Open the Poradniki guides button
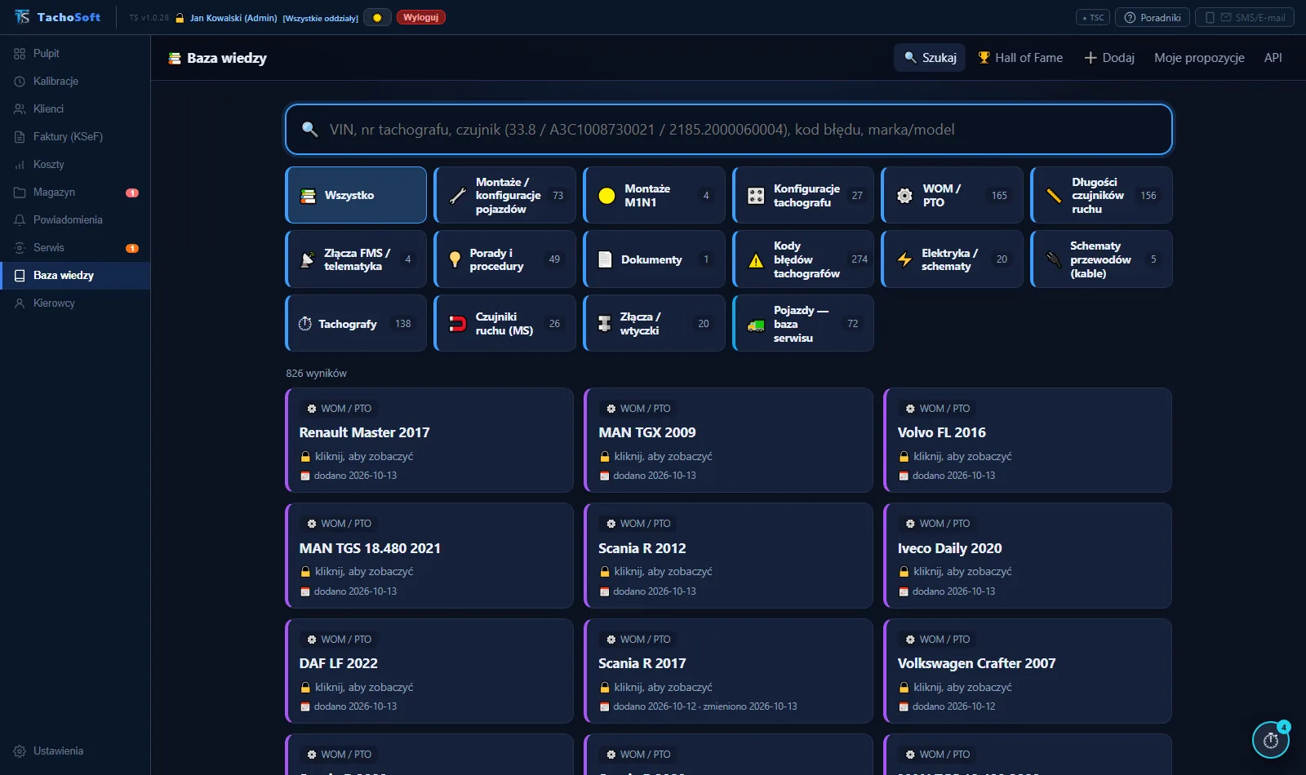This screenshot has width=1306, height=775. point(1153,17)
